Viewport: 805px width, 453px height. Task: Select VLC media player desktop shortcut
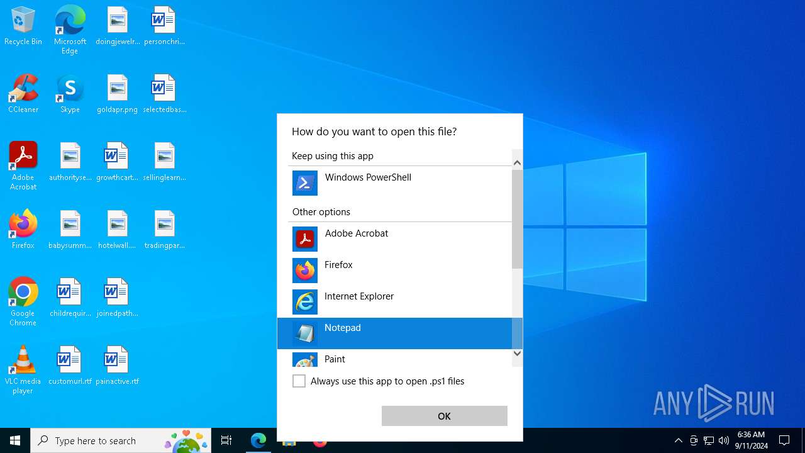(23, 369)
